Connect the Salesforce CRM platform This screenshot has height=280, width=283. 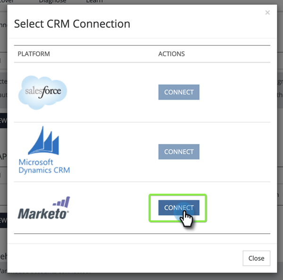click(179, 92)
